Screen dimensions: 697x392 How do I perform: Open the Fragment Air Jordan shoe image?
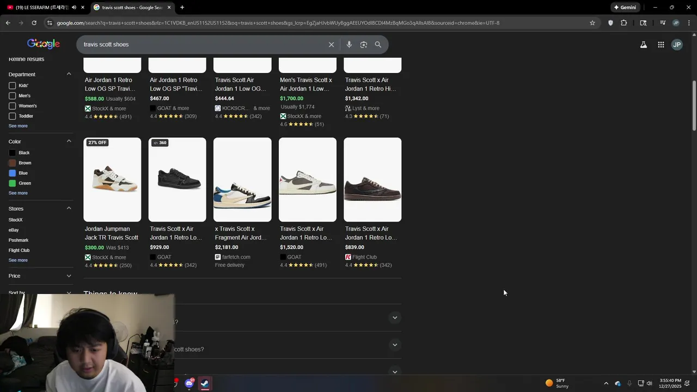[x=242, y=180]
